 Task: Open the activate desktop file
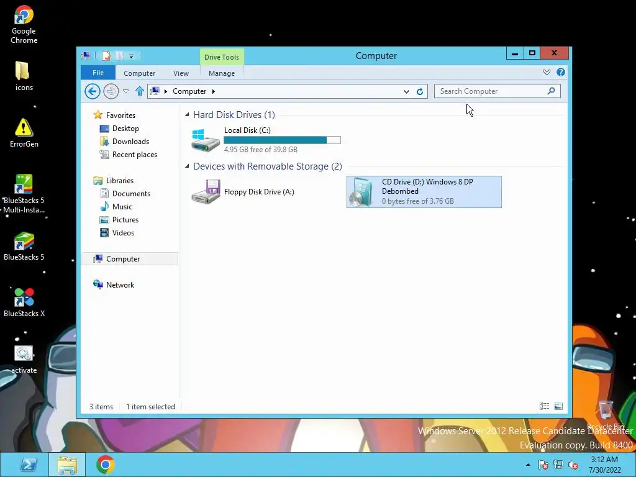click(x=24, y=360)
